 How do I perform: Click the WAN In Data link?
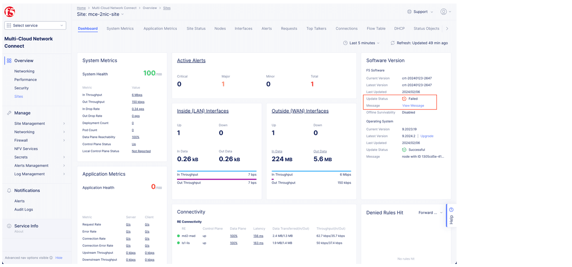tap(277, 152)
